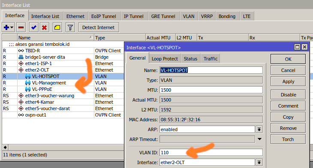The image size is (313, 168).
Task: Maximize the VL-HOTSPOT interface dialog
Action: coord(297,47)
